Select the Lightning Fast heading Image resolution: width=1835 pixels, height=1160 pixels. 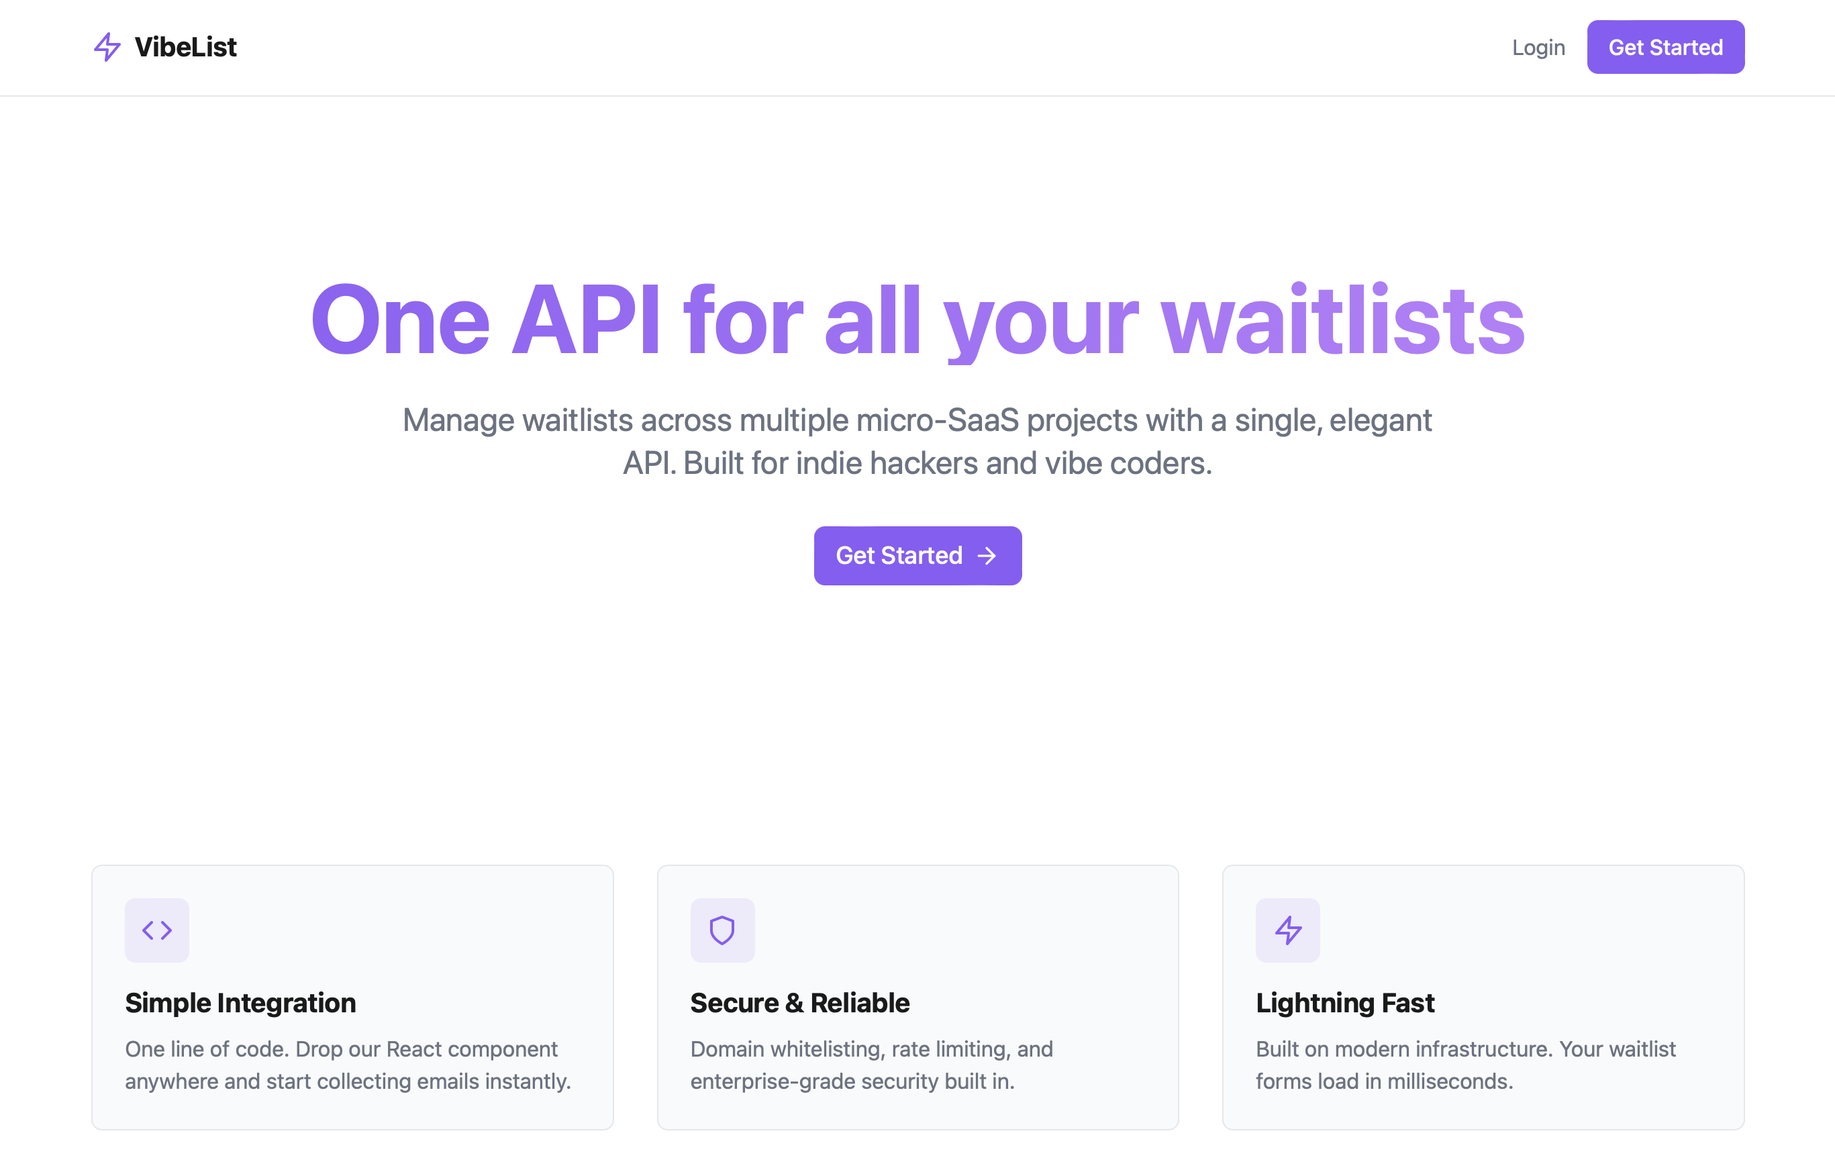pos(1344,1003)
